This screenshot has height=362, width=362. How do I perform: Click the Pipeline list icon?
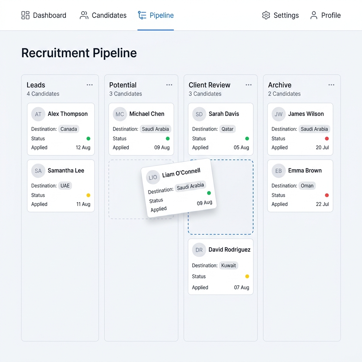pos(142,15)
